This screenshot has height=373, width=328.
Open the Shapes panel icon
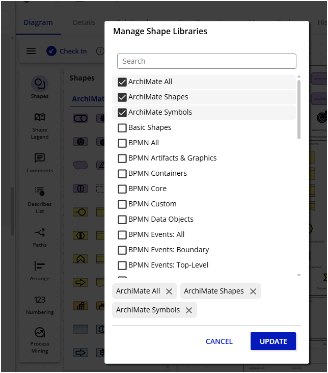40,84
